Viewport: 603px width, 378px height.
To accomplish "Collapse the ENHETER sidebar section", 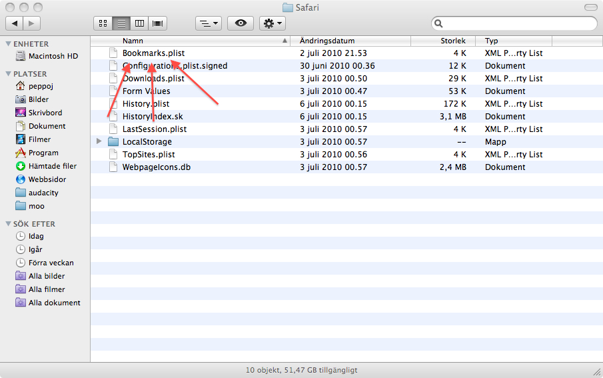I will click(8, 44).
